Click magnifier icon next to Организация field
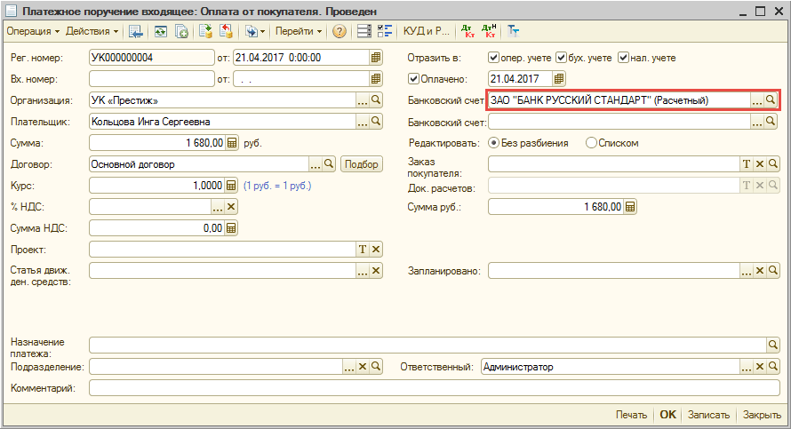791x429 pixels. pos(375,100)
